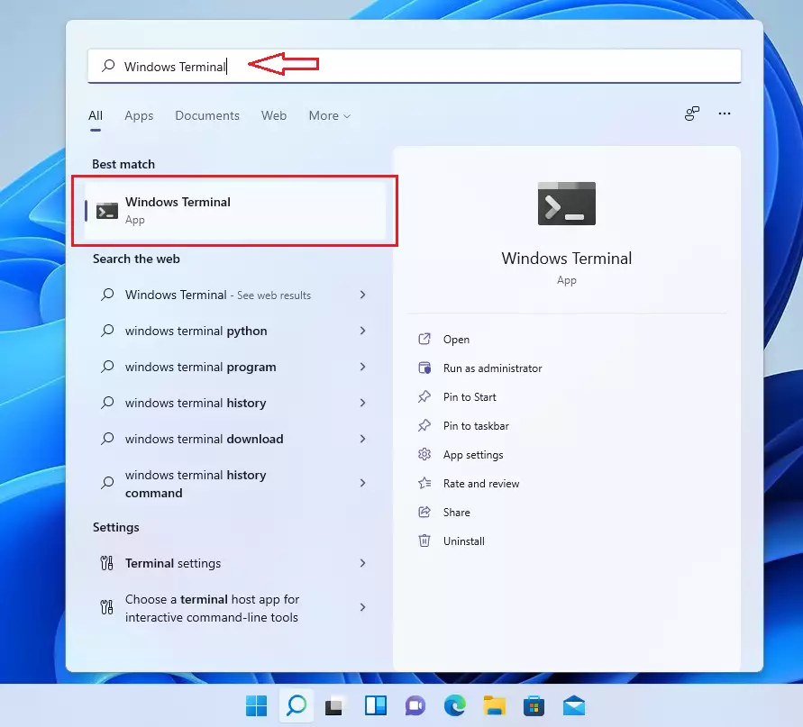Open the Widgets icon on the taskbar
Image resolution: width=803 pixels, height=727 pixels.
[x=376, y=706]
